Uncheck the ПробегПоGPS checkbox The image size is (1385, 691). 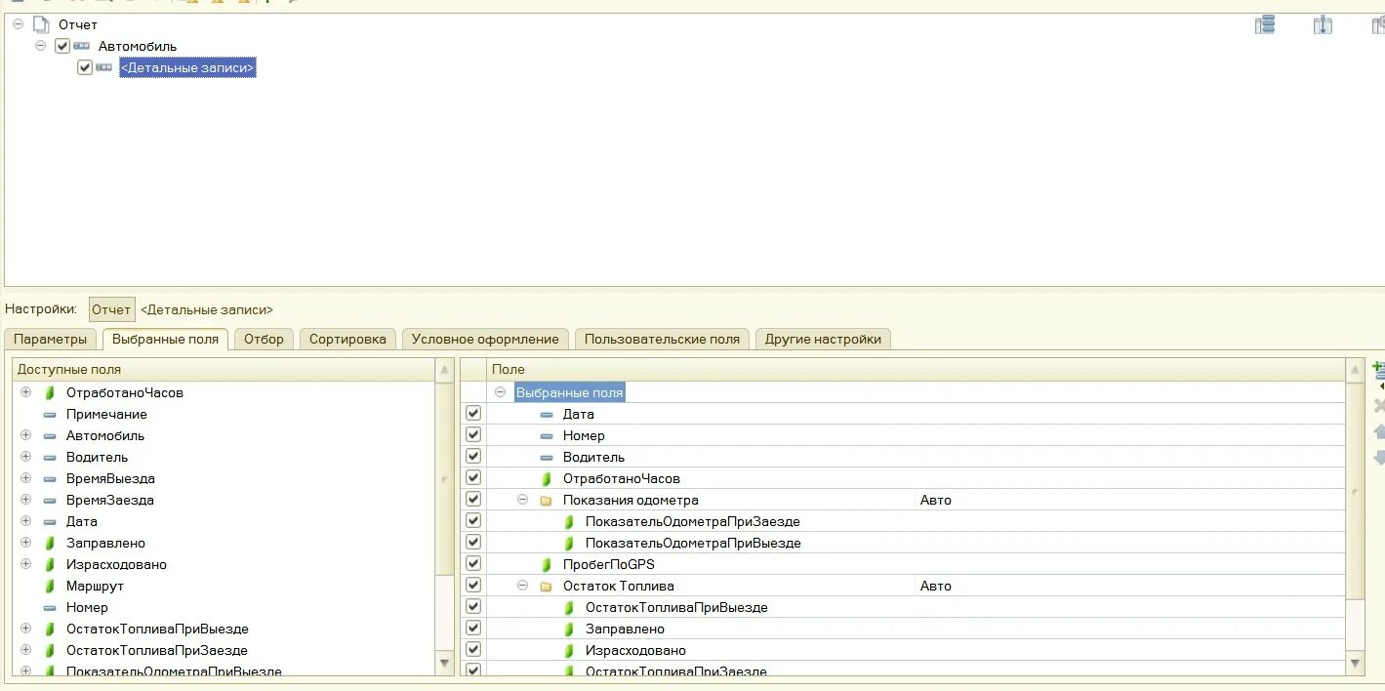pos(473,564)
